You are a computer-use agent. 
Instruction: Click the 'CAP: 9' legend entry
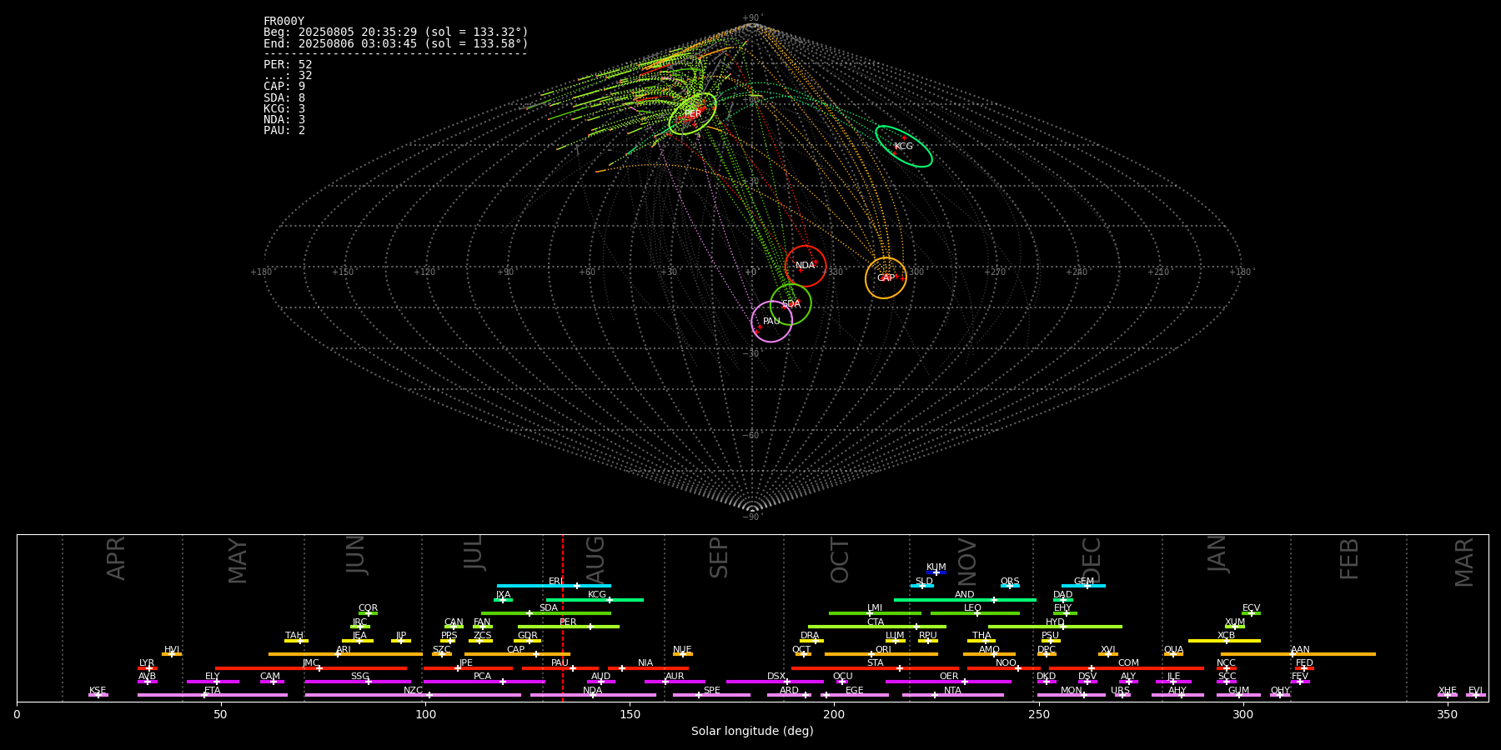point(284,86)
